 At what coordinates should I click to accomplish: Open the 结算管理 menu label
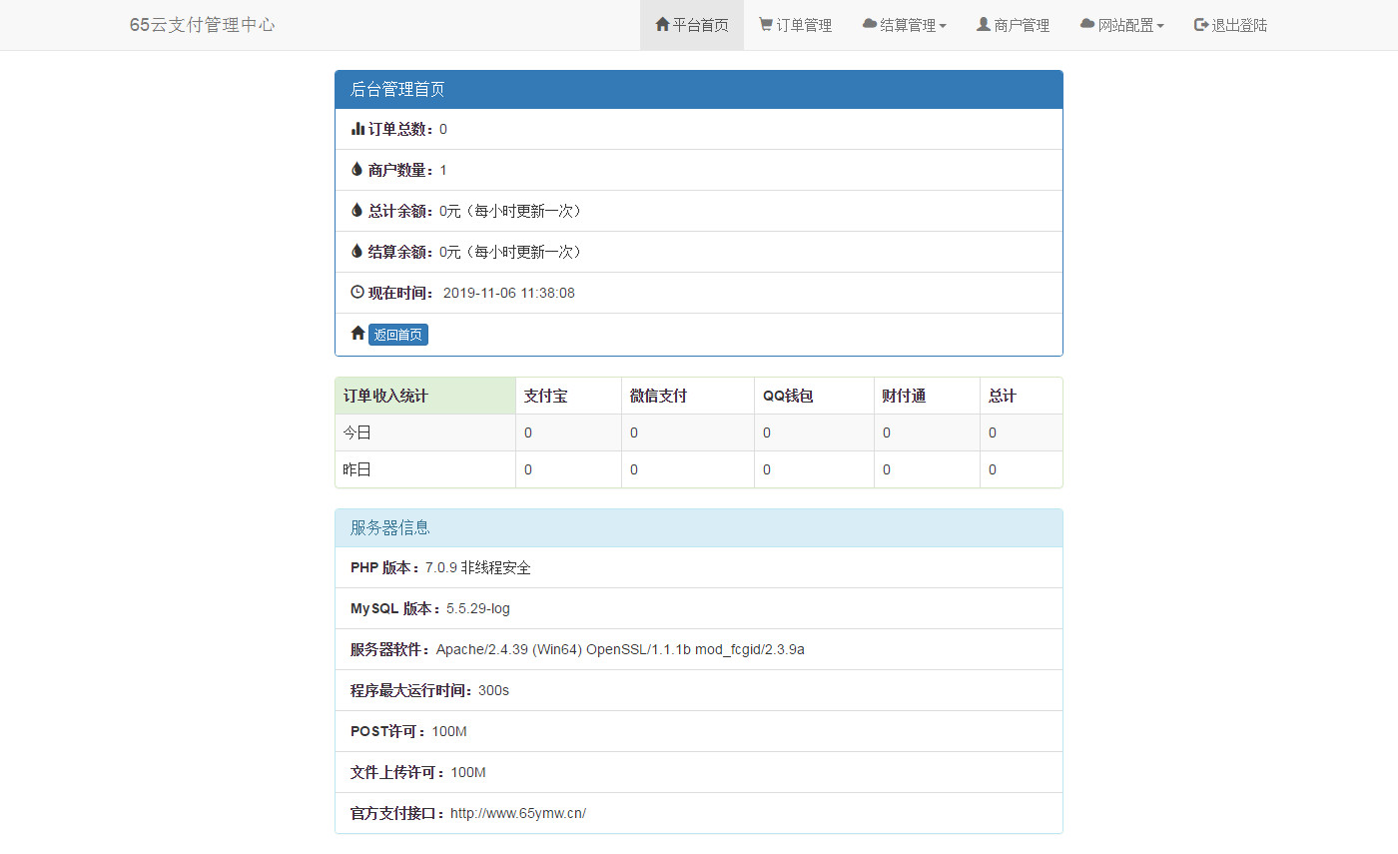pyautogui.click(x=908, y=25)
